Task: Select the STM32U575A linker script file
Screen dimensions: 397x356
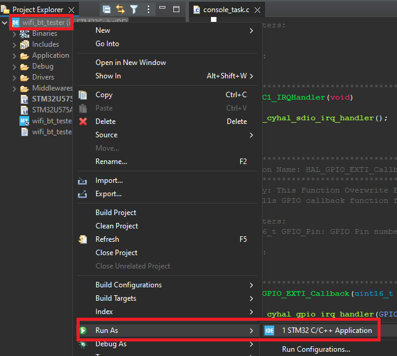Action: click(x=52, y=110)
